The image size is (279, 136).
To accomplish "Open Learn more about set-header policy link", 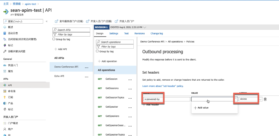I will (163, 86).
